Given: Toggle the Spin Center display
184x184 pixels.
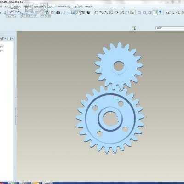Looking at the screenshot, I should click(78, 12).
